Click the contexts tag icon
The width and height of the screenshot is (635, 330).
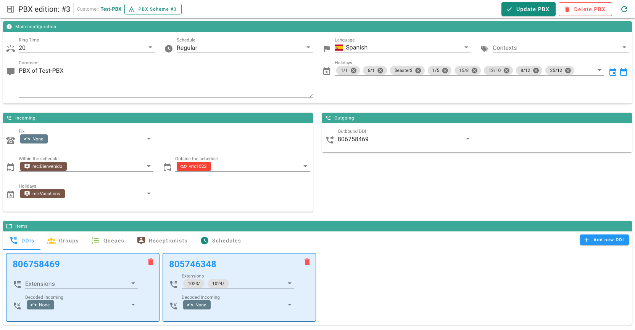click(x=485, y=49)
